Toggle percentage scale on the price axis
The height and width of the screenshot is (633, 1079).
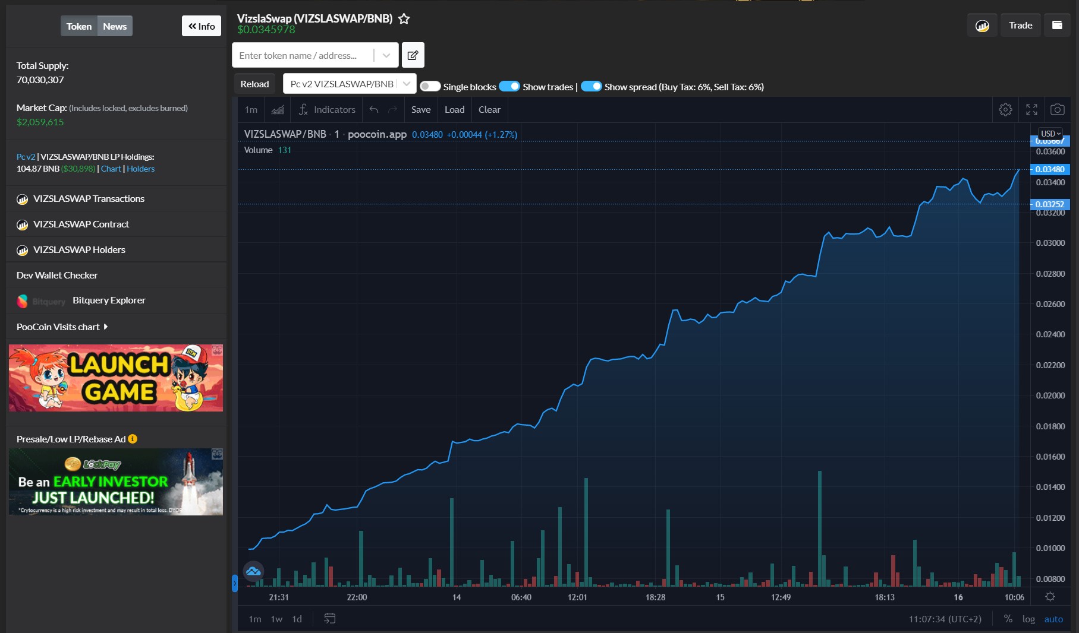tap(1008, 619)
